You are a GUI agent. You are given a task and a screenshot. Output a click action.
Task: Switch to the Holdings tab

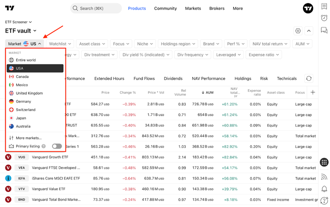(x=243, y=79)
